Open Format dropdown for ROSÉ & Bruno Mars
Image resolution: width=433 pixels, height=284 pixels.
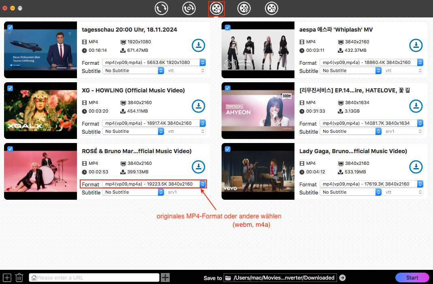[154, 184]
